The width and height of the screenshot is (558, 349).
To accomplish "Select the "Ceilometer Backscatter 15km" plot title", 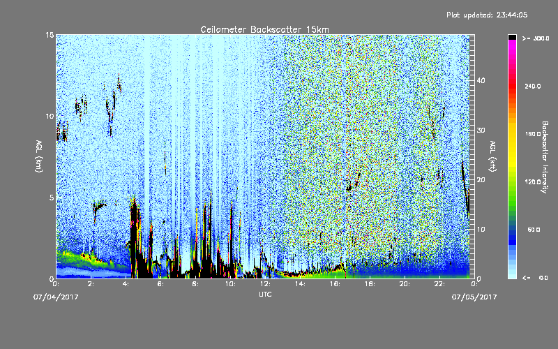I will click(265, 29).
